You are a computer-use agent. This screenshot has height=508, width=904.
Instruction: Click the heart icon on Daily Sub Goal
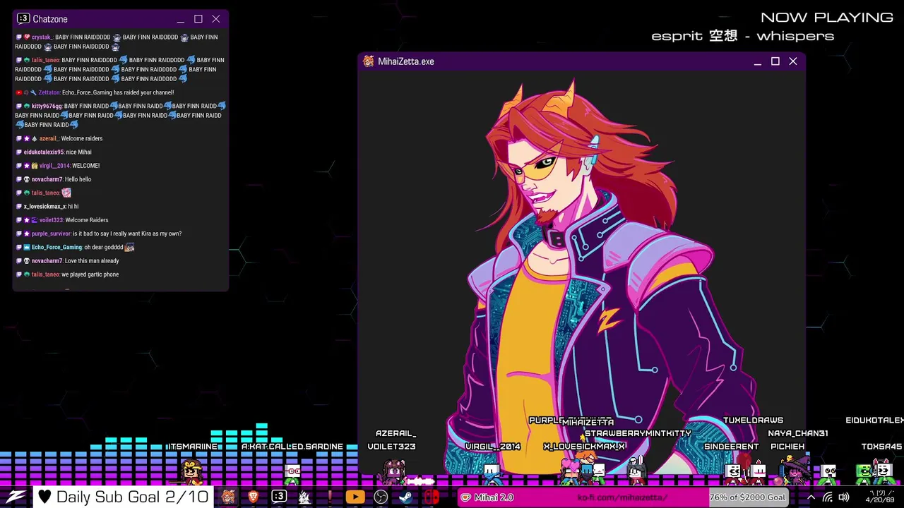44,497
